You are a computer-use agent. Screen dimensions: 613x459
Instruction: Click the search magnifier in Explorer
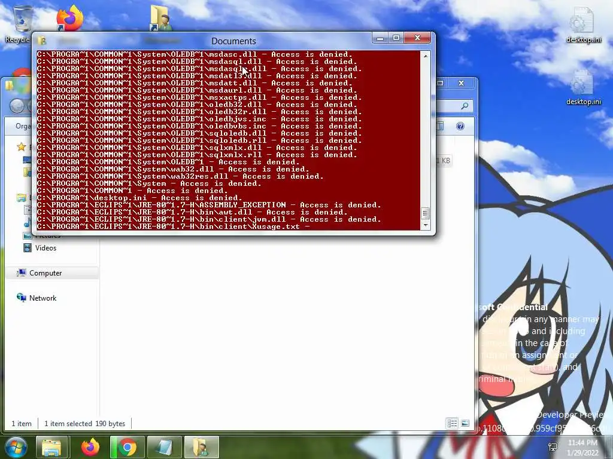click(465, 106)
